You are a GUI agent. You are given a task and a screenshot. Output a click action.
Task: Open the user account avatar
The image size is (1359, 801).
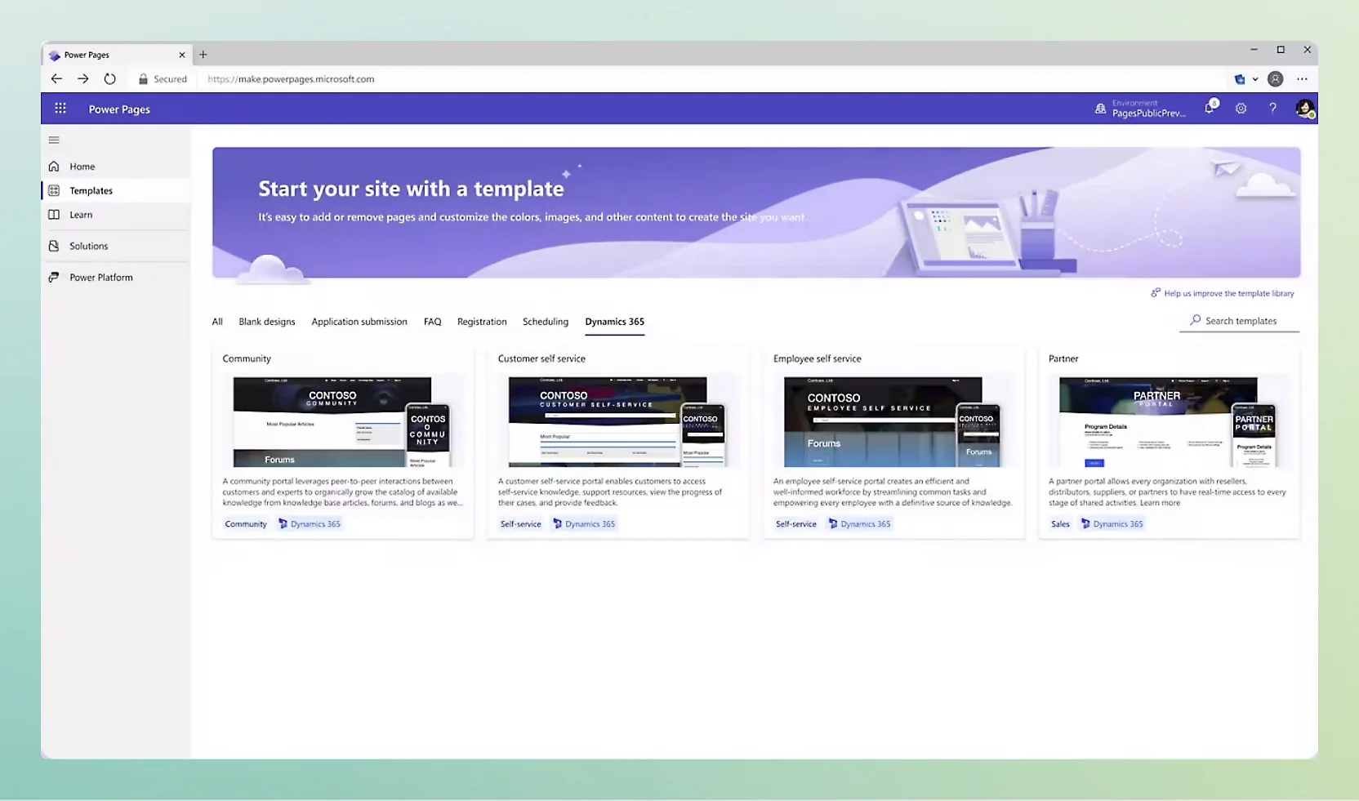click(x=1304, y=109)
